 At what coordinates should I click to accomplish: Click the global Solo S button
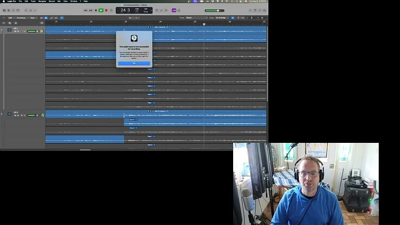16,23
